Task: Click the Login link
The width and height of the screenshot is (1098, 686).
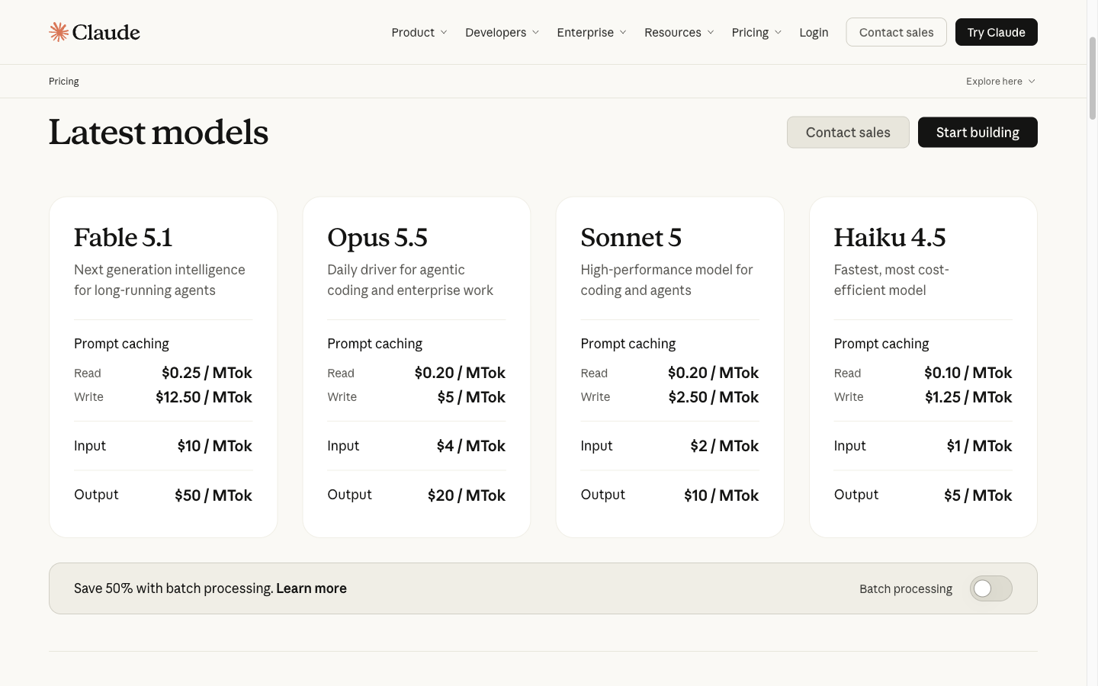Action: click(814, 32)
